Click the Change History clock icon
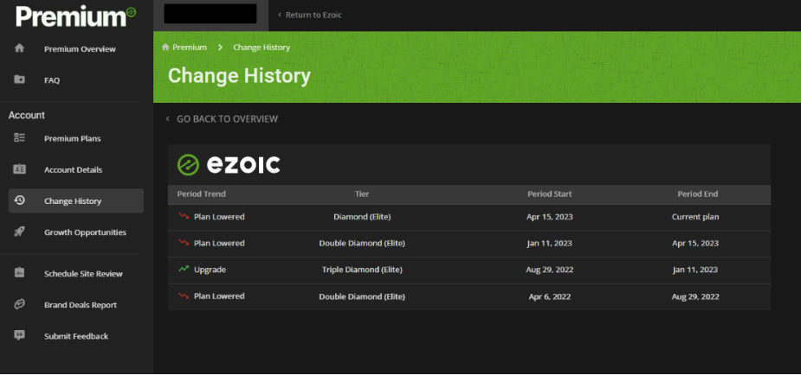801x375 pixels. 19,200
